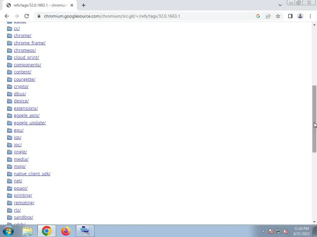This screenshot has width=317, height=237.
Task: Switch to Chrome in the taskbar
Action: pos(47,231)
